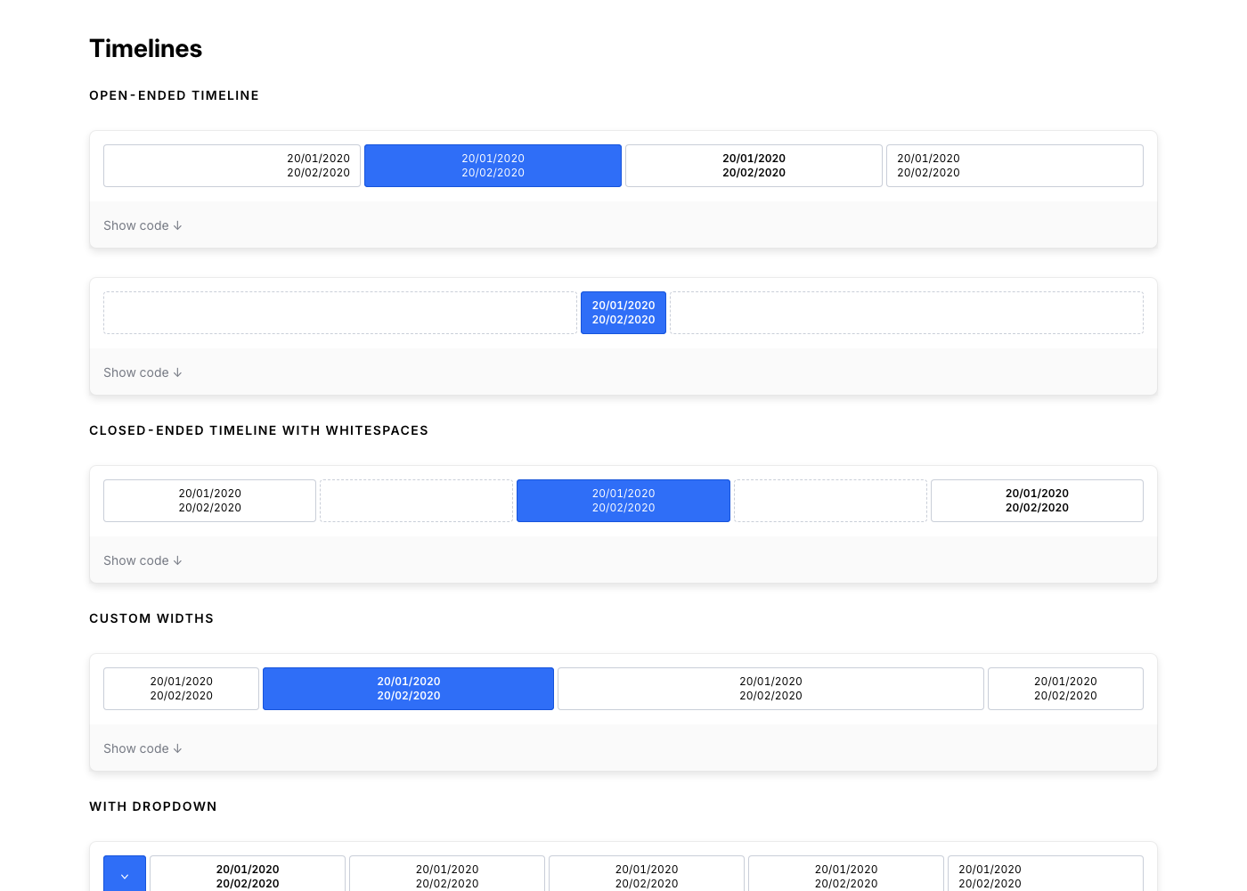Expand Show code under the closed-ended timeline
Viewport: 1247px width, 891px height.
(143, 560)
